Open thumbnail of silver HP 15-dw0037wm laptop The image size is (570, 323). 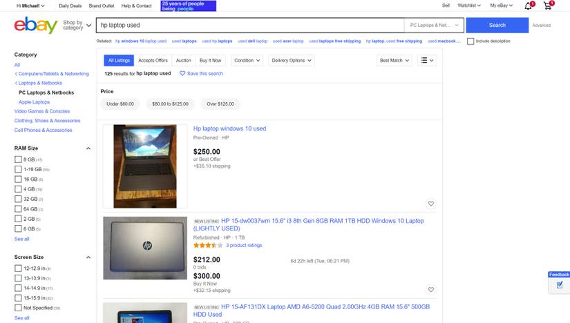[x=145, y=248]
